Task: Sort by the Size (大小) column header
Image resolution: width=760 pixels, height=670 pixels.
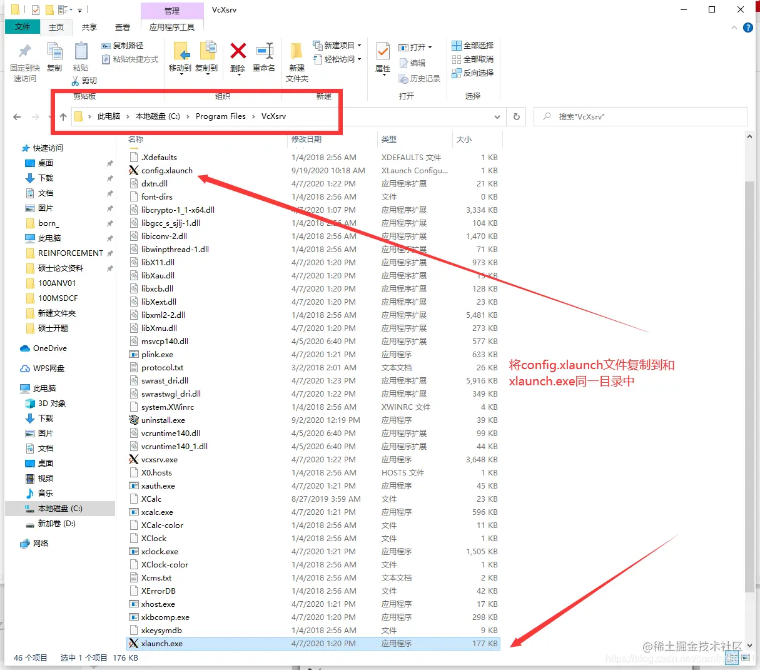Action: [x=477, y=140]
